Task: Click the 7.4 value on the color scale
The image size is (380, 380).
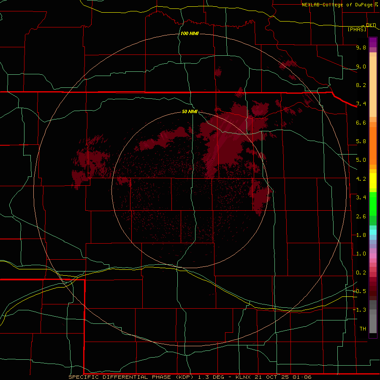Action: click(361, 104)
